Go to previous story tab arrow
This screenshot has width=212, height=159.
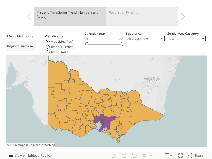[x=29, y=17]
